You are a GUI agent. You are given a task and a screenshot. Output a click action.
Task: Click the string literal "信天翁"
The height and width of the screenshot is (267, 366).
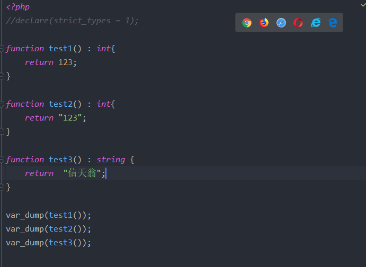point(82,173)
